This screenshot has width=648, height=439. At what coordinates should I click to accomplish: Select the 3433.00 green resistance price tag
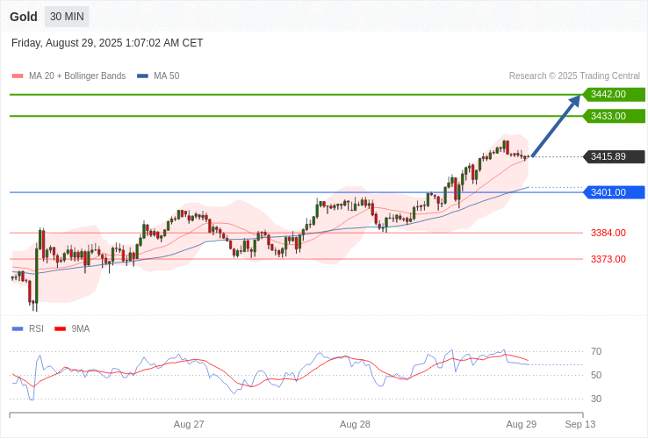point(613,116)
